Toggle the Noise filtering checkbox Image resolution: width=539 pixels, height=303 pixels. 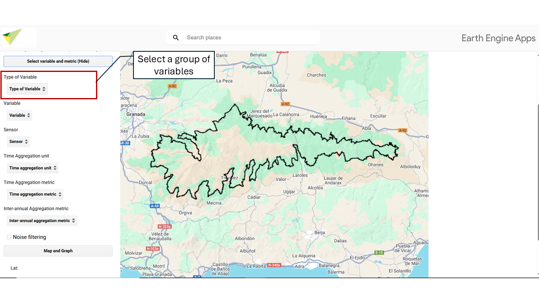click(9, 237)
